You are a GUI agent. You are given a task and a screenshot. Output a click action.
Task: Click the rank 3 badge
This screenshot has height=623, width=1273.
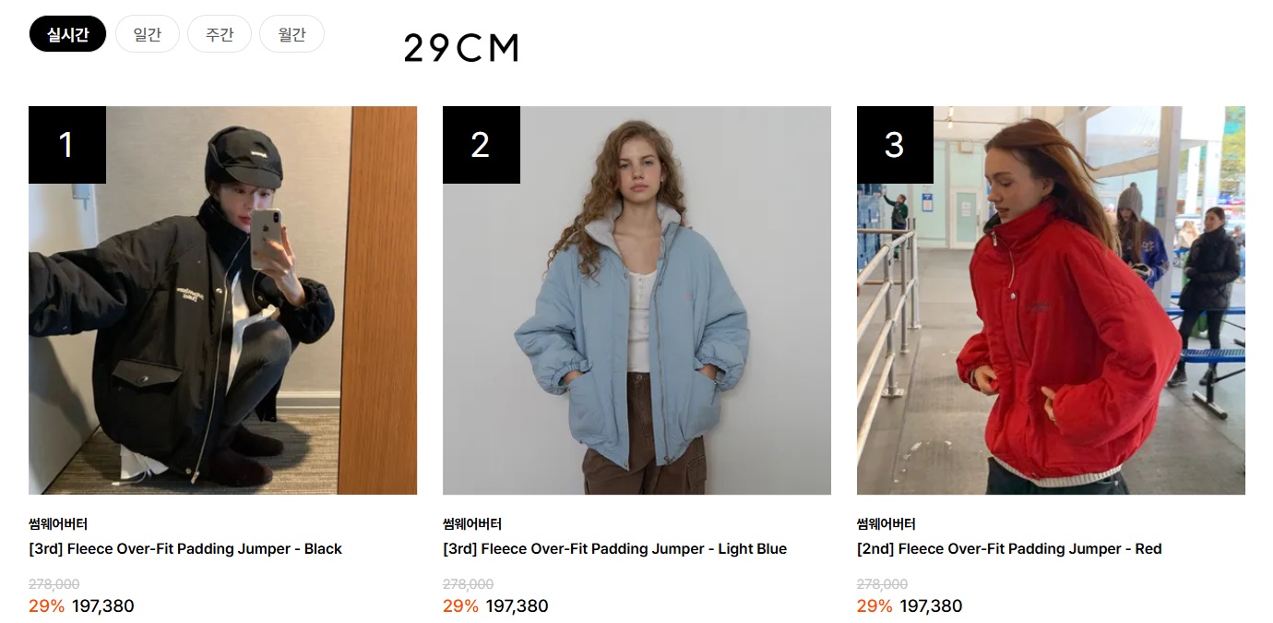[895, 145]
